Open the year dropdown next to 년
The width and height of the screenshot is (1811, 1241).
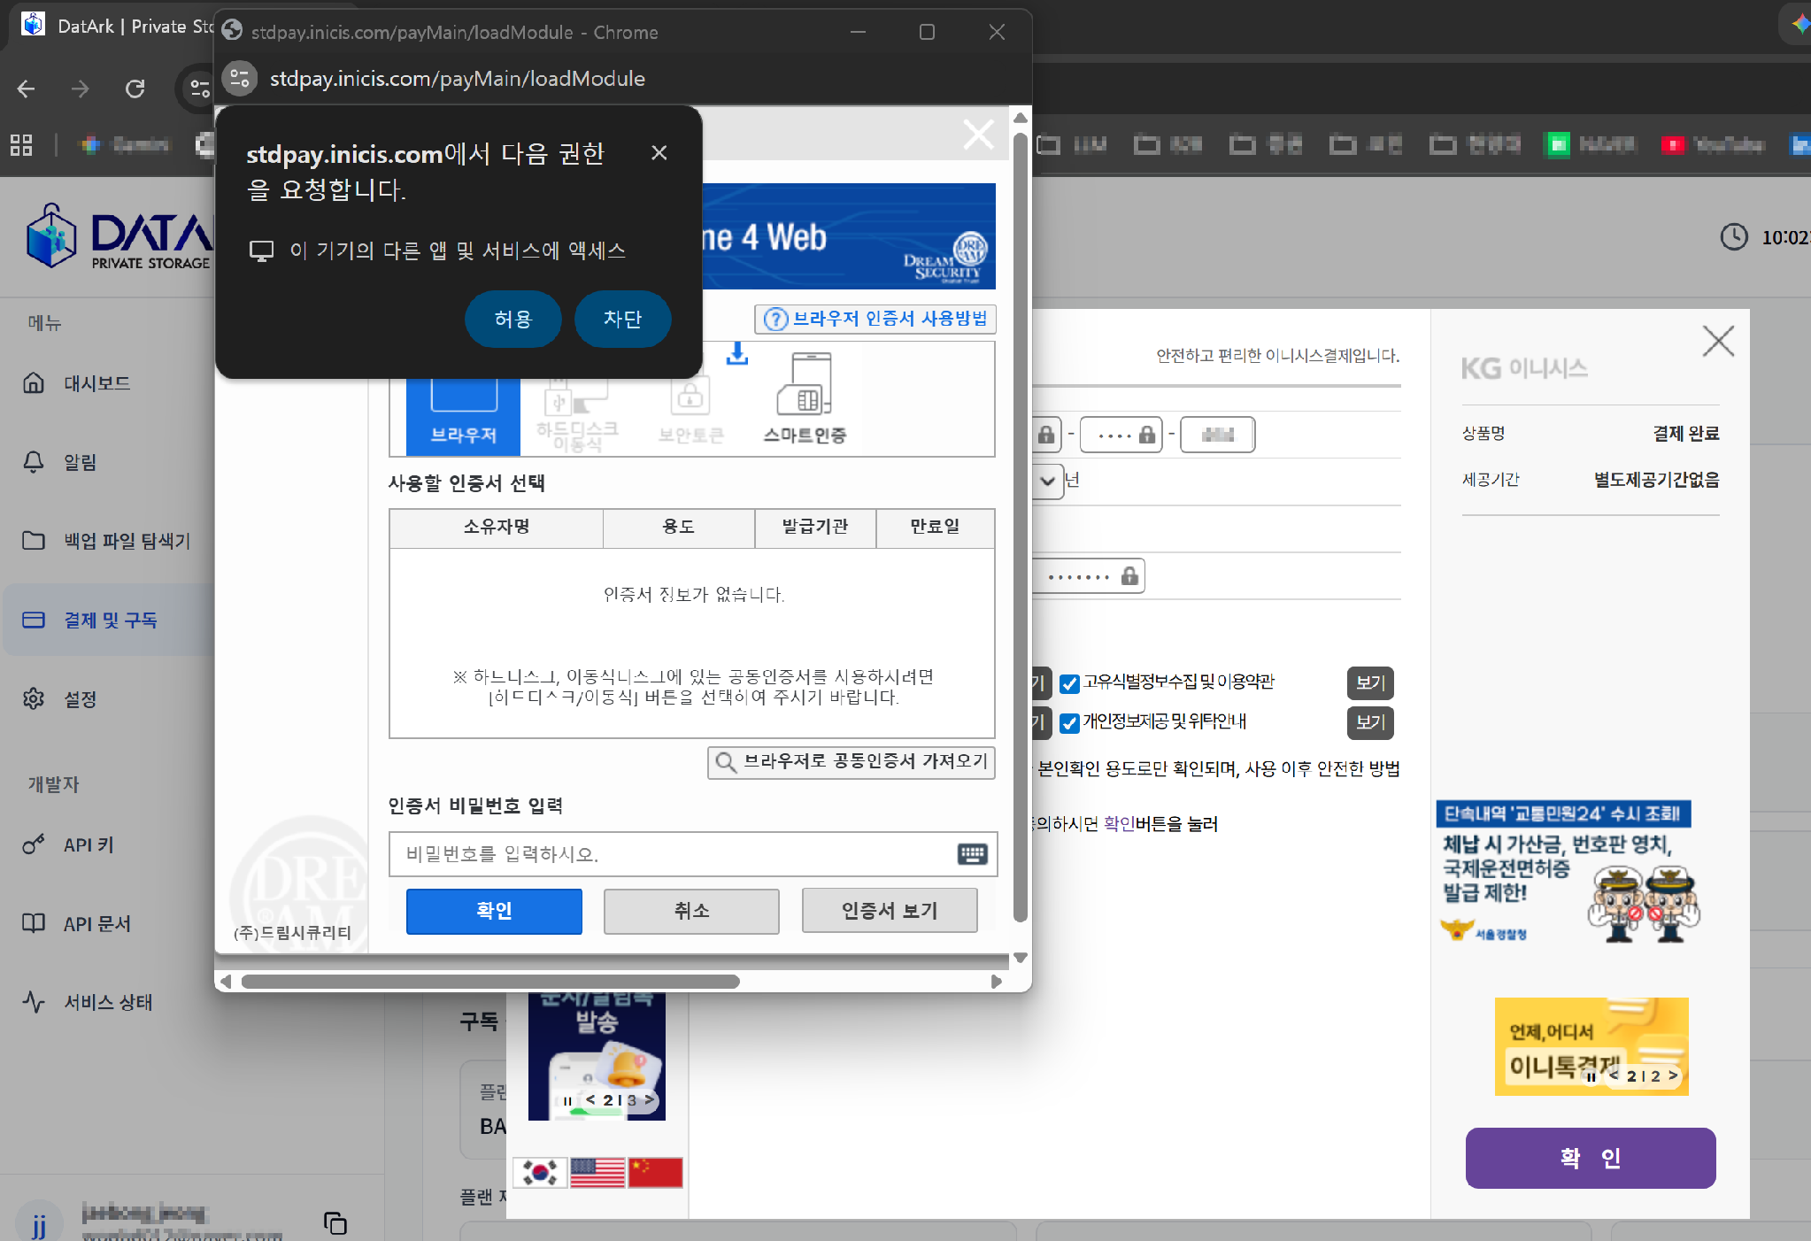(x=1048, y=482)
